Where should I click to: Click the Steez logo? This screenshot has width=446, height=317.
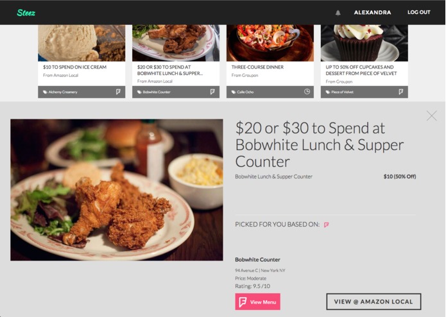click(x=26, y=12)
